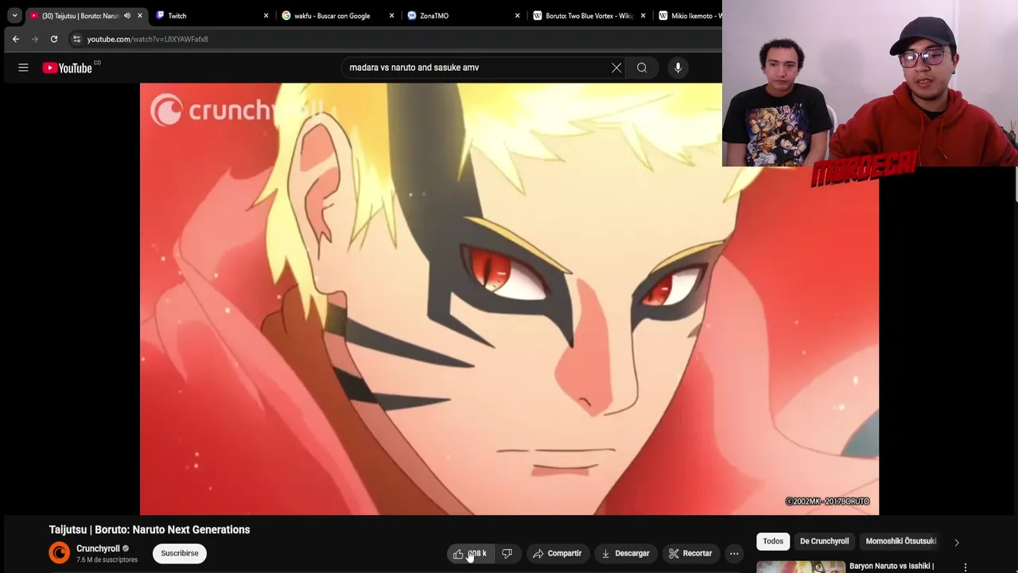
Task: Clear the search box with X icon
Action: coord(616,68)
